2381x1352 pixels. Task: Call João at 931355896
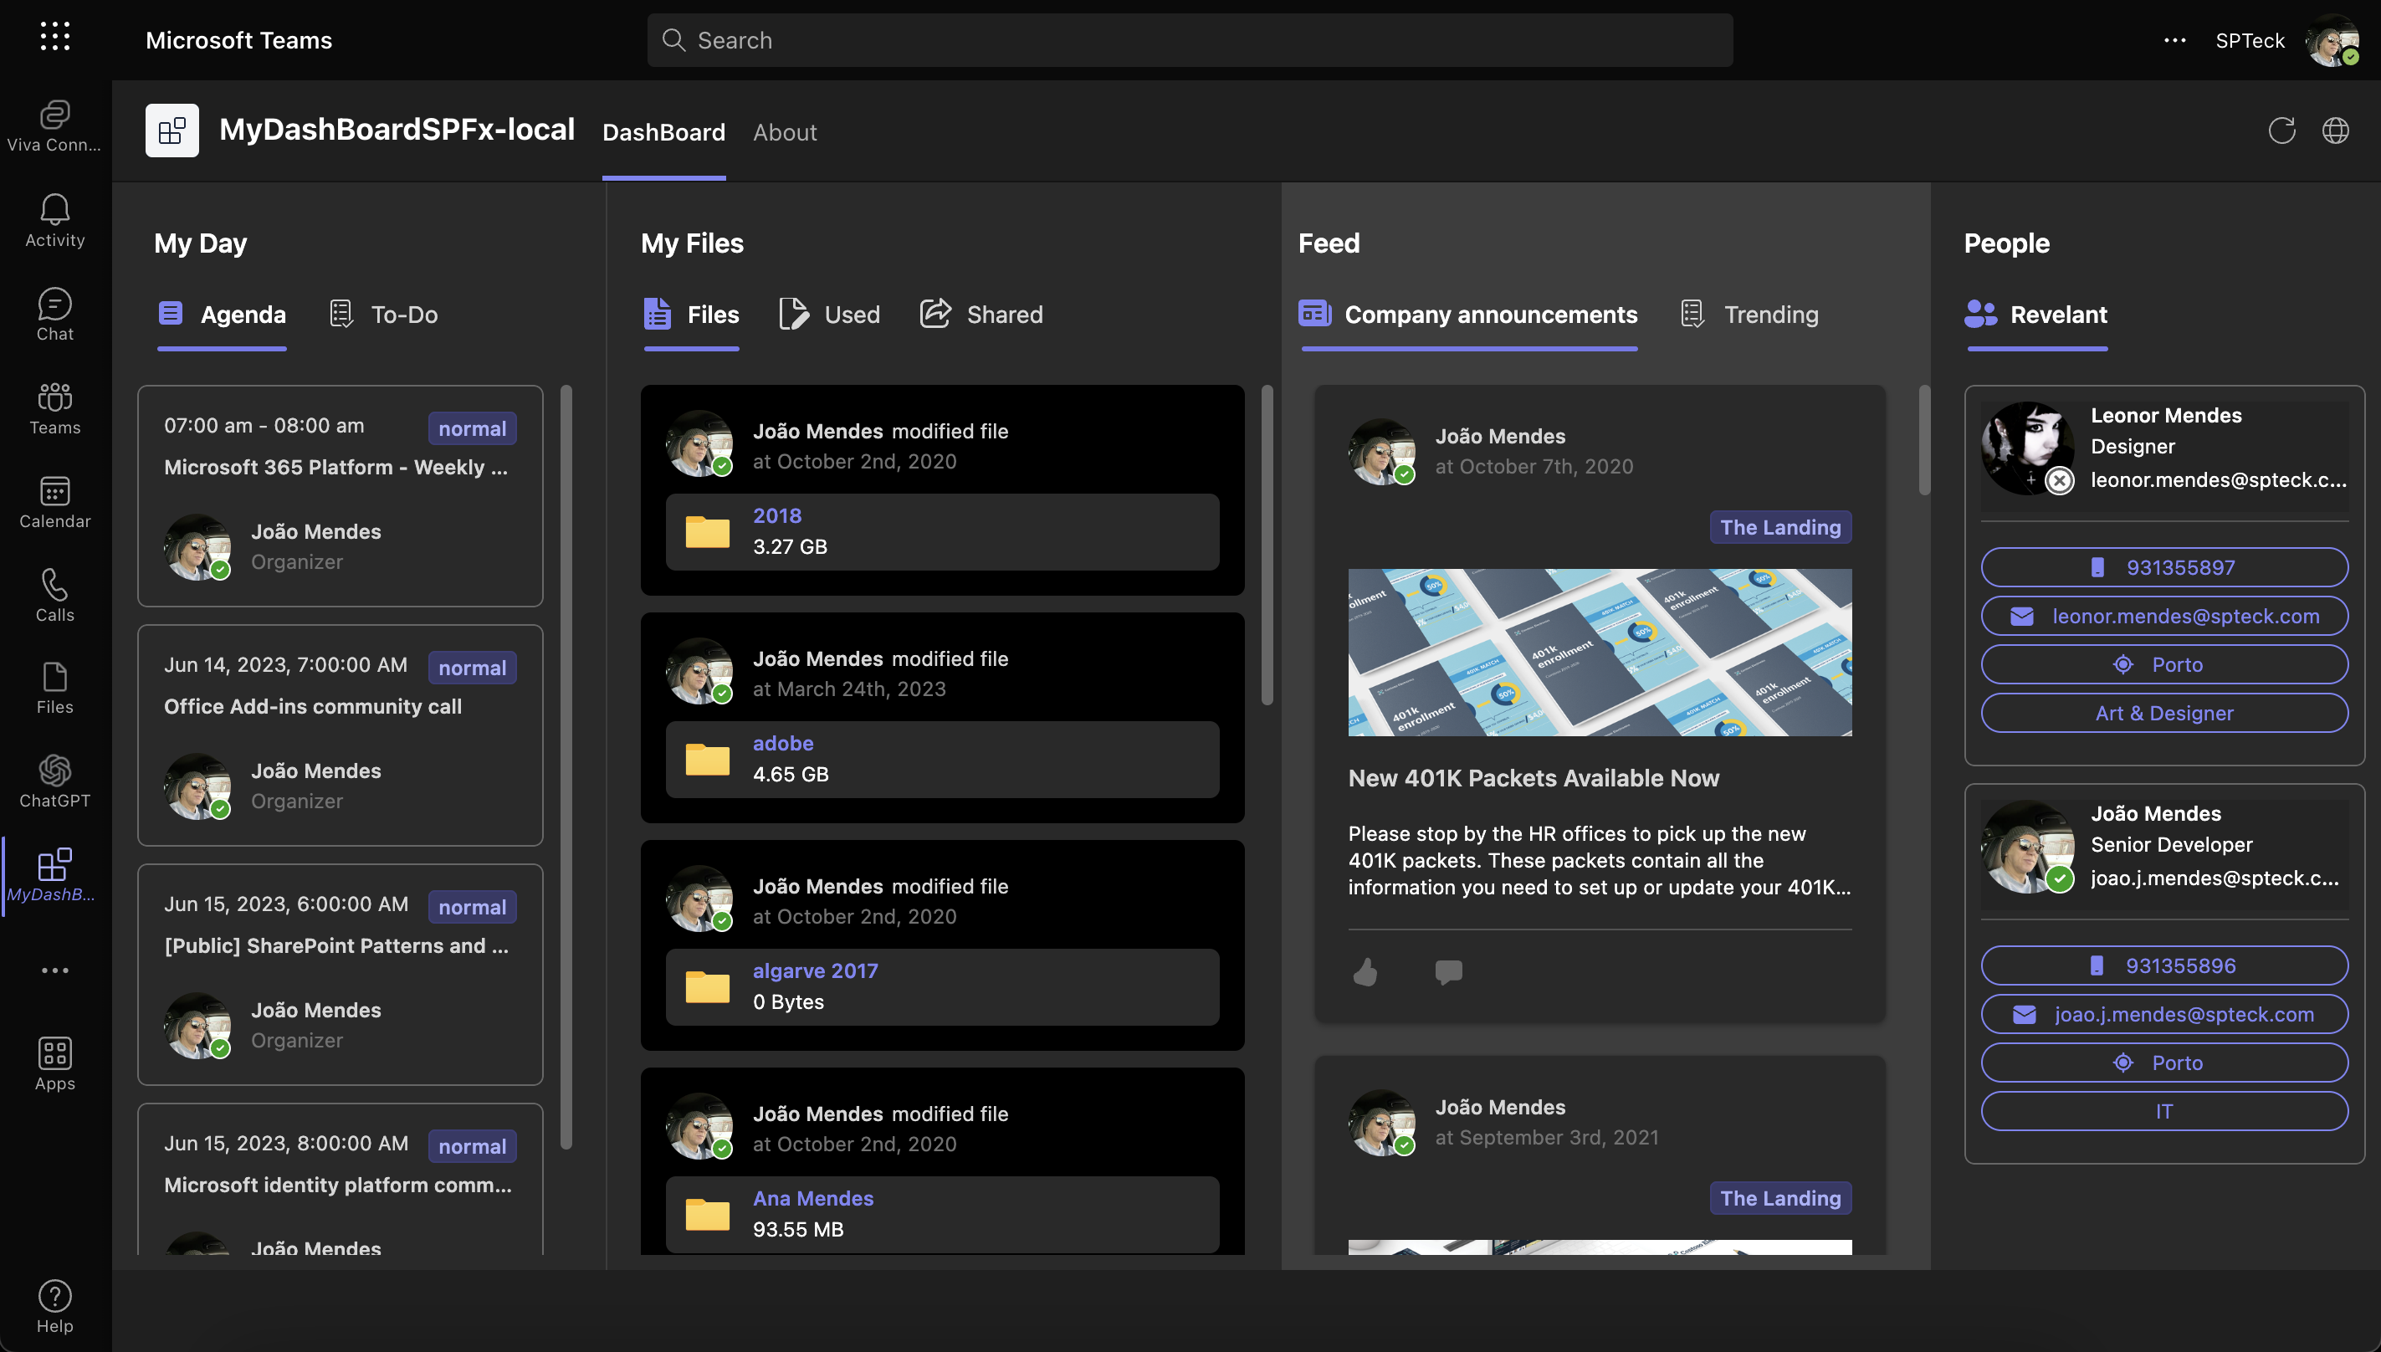2164,965
